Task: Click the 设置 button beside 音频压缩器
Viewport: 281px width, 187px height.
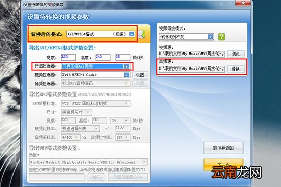Action: 140,83
